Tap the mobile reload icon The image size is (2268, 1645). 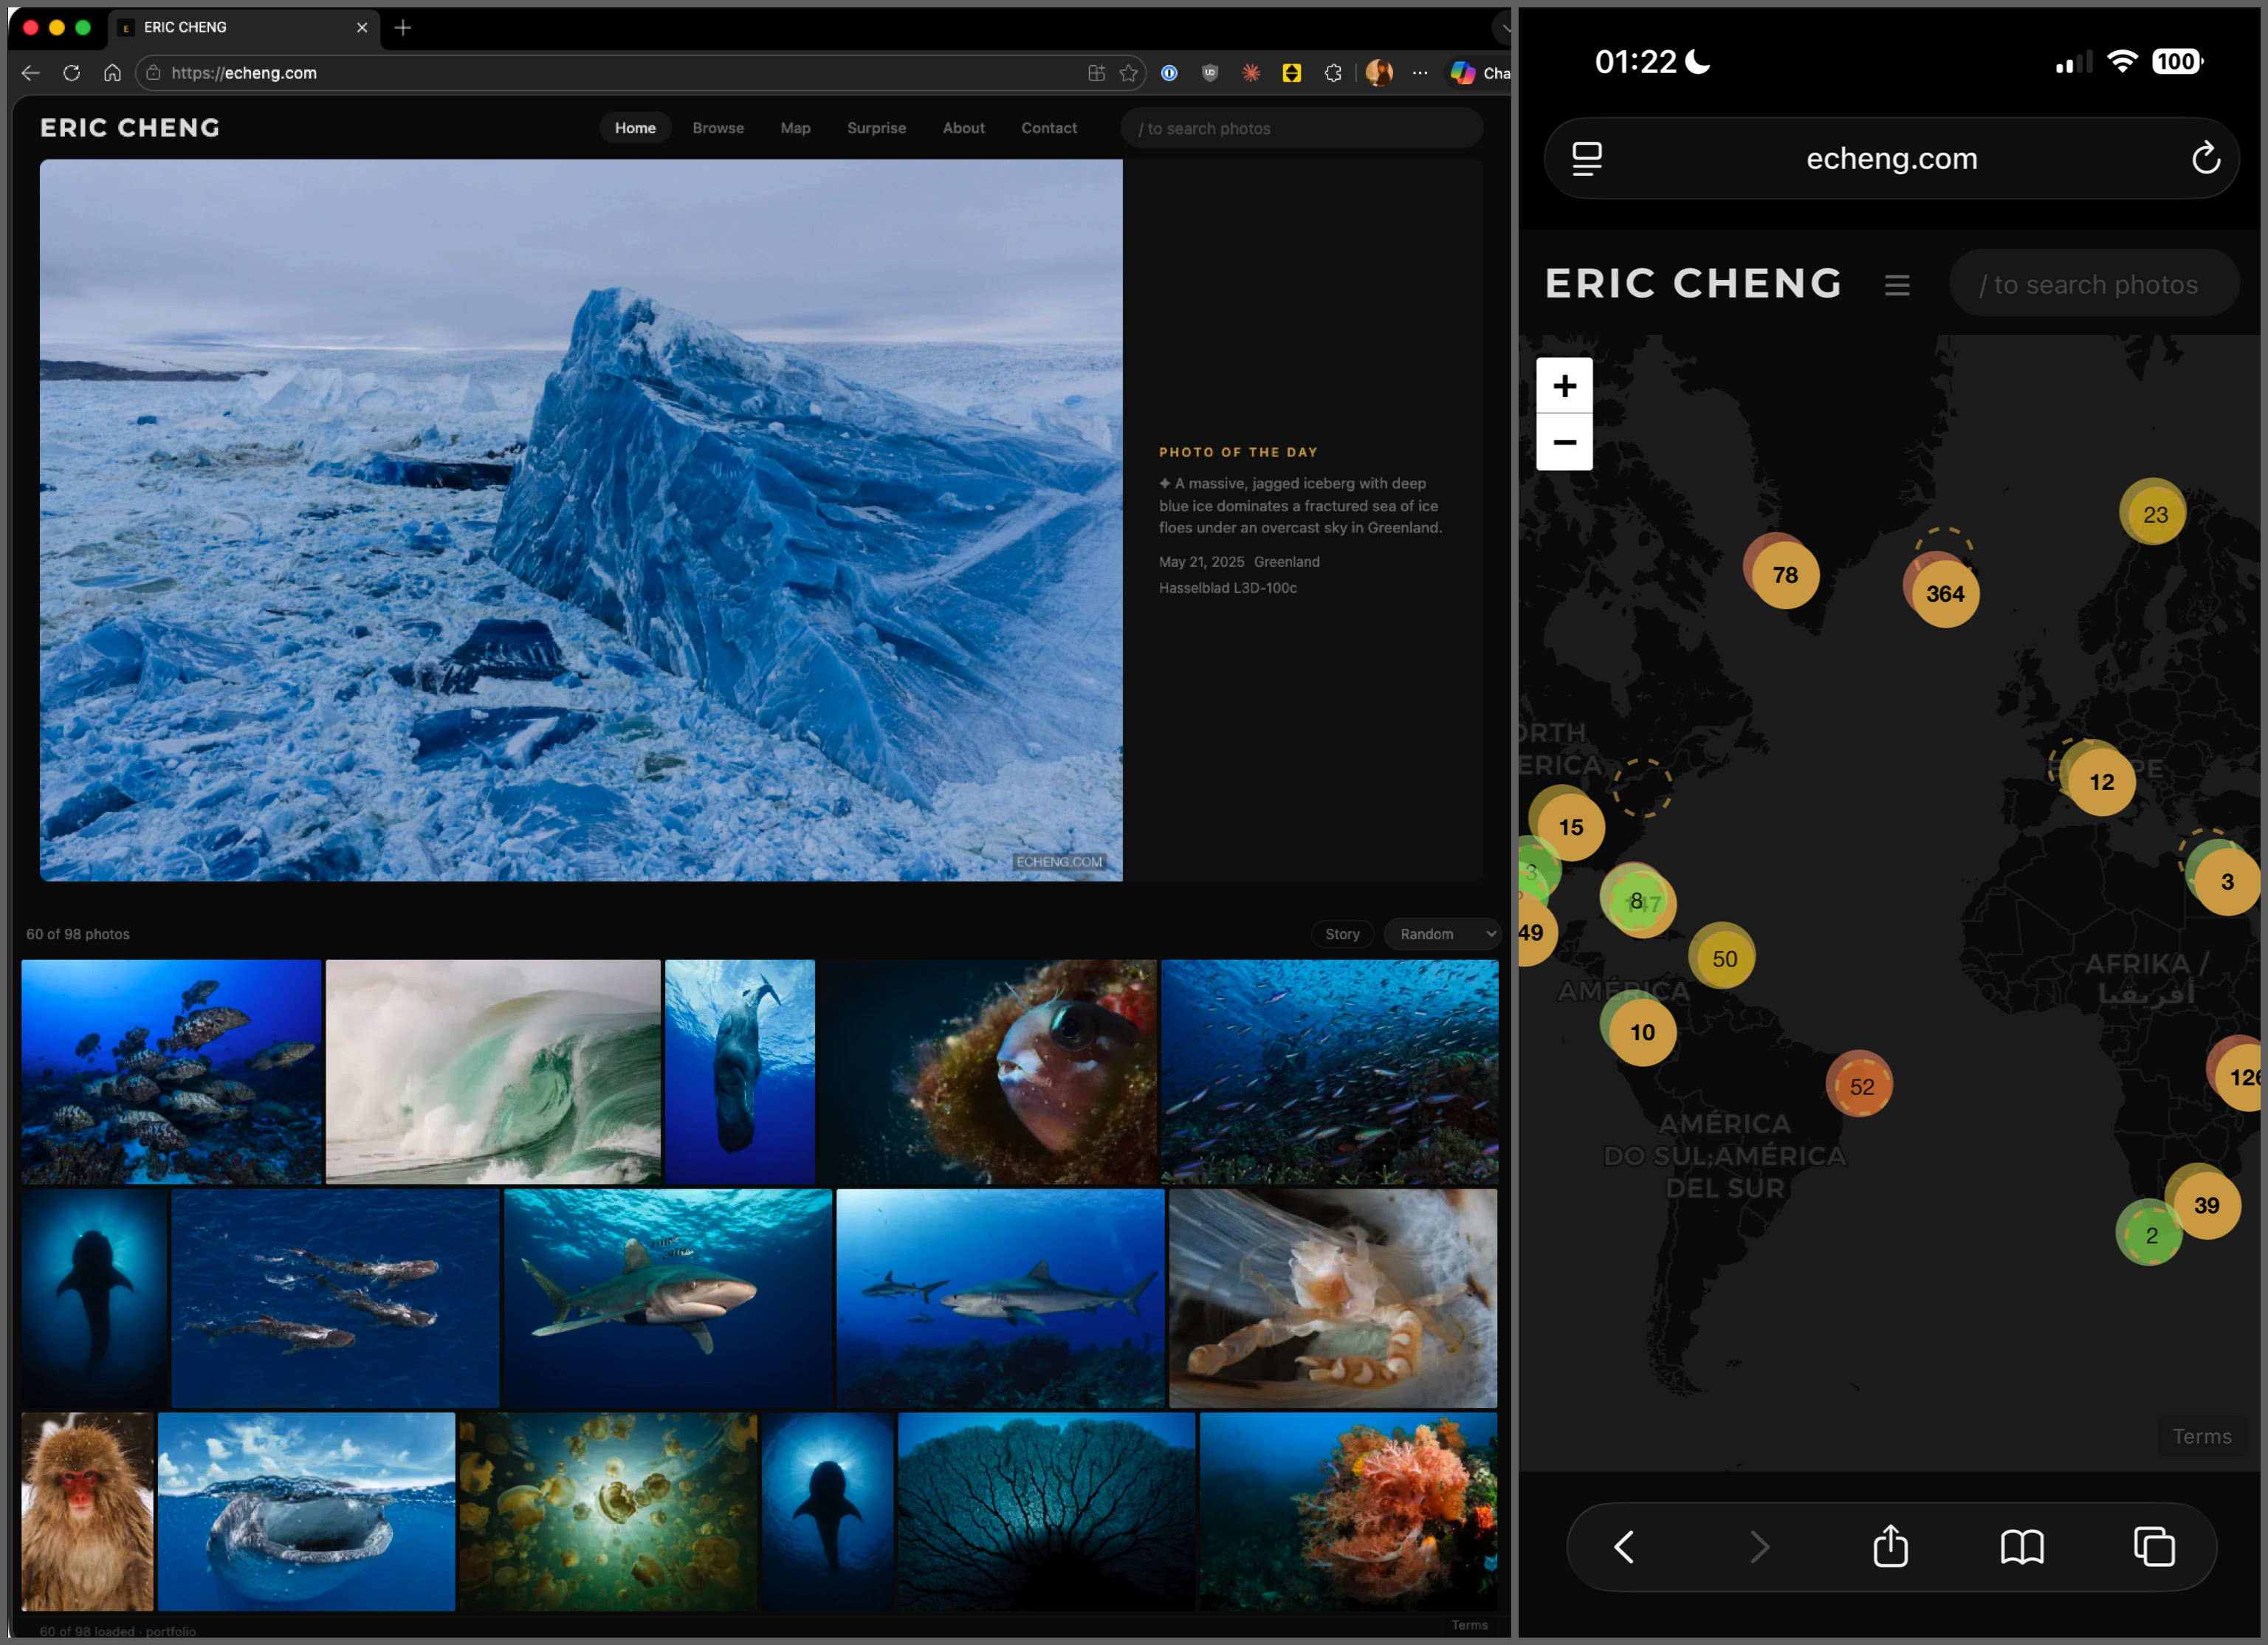(x=2206, y=158)
